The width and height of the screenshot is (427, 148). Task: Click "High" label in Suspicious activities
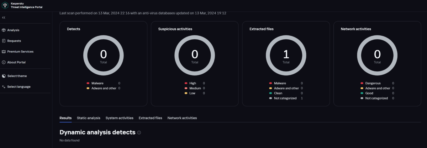[x=193, y=83]
